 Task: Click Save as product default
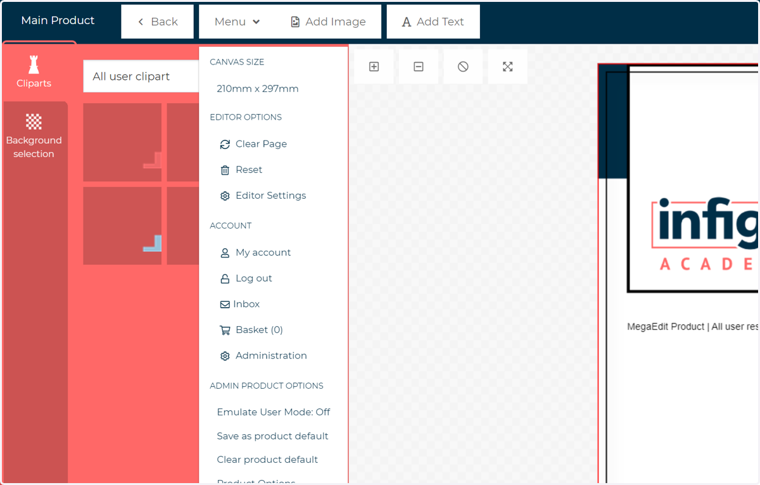272,436
